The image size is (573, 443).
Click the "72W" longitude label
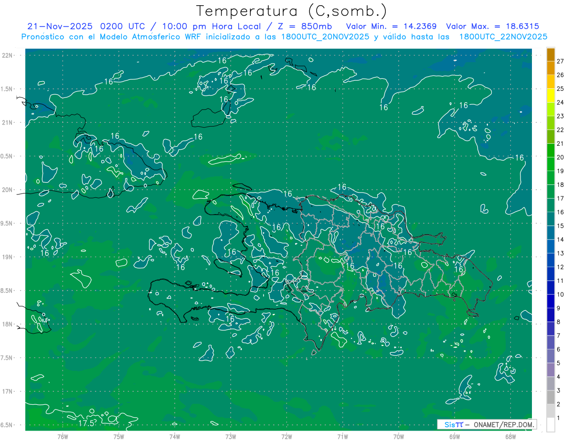pos(286,437)
